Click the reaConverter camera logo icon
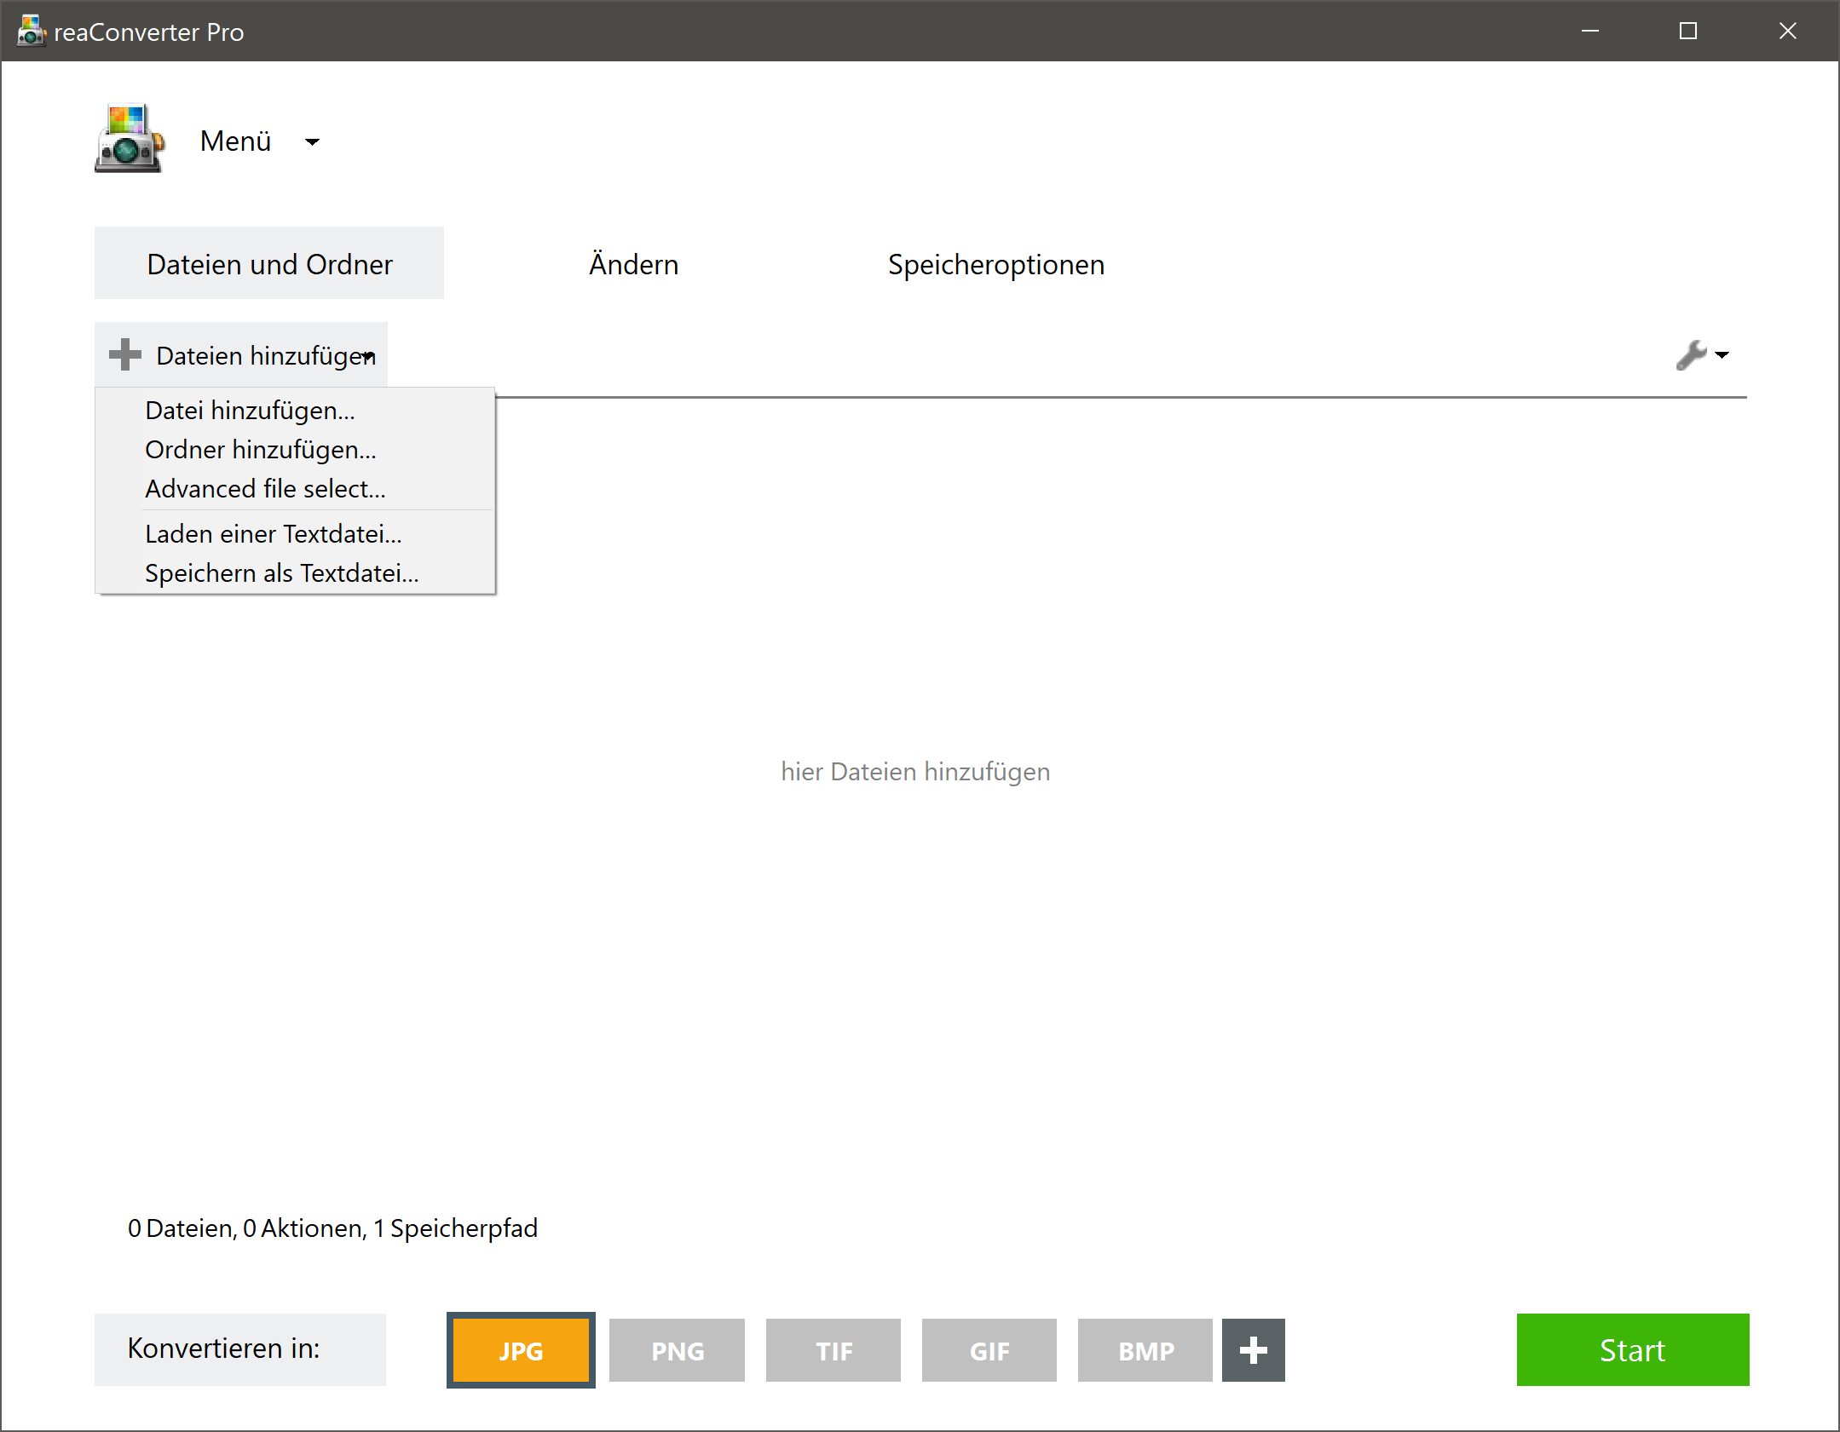The height and width of the screenshot is (1432, 1840). point(129,139)
